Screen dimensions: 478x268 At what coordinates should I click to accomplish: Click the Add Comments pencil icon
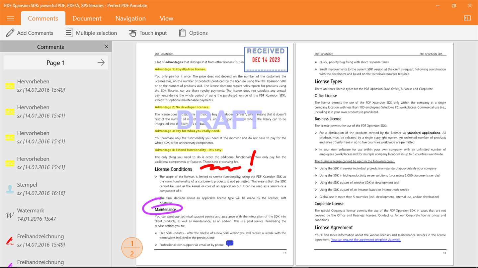[10, 33]
